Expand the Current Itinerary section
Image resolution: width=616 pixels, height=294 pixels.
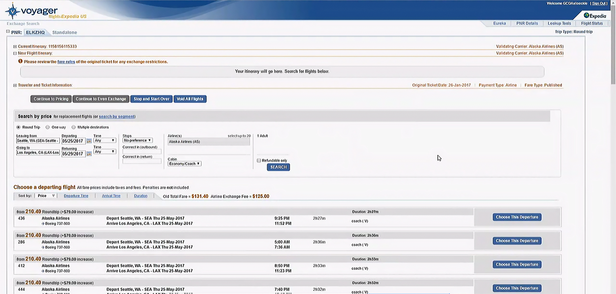pos(15,46)
